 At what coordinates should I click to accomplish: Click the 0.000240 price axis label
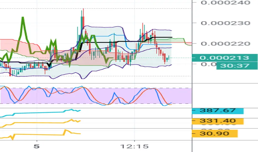(x=225, y=2)
